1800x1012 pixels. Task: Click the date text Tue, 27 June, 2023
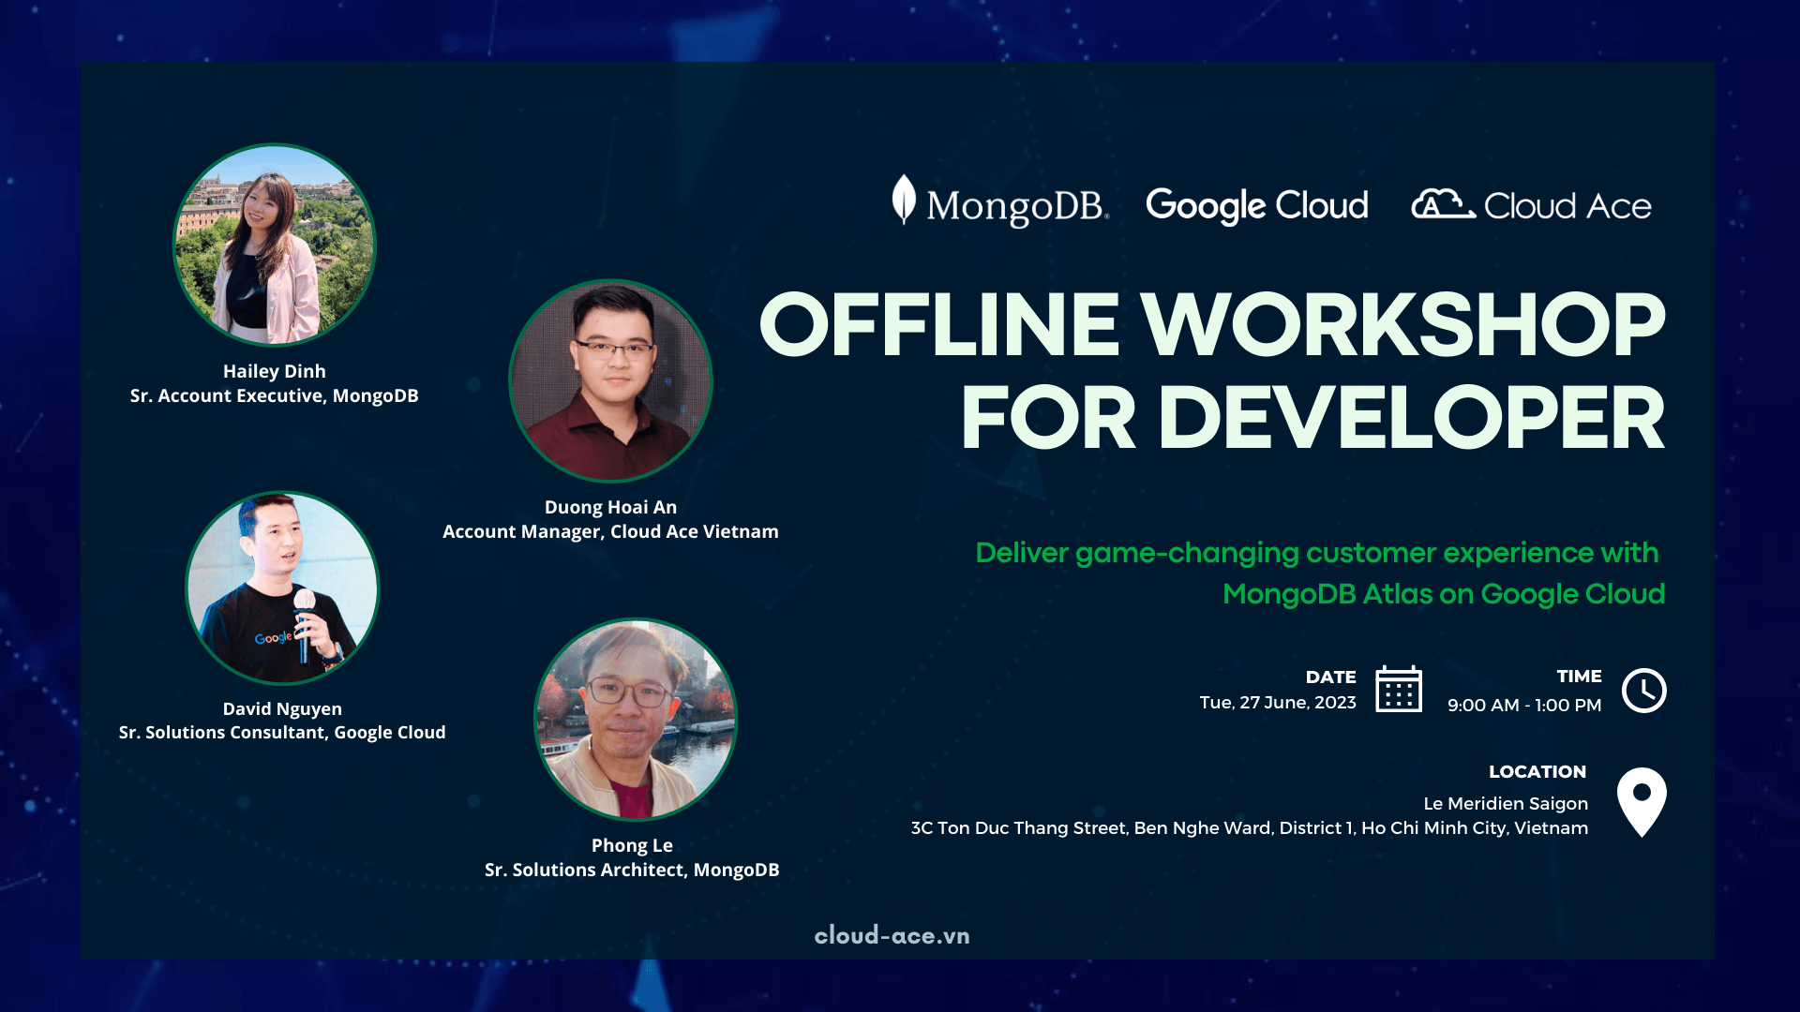[x=1279, y=701]
